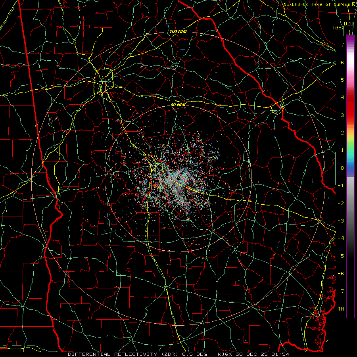The width and height of the screenshot is (357, 357).
Task: Click the 3 value on color scale
Action: coord(342,115)
